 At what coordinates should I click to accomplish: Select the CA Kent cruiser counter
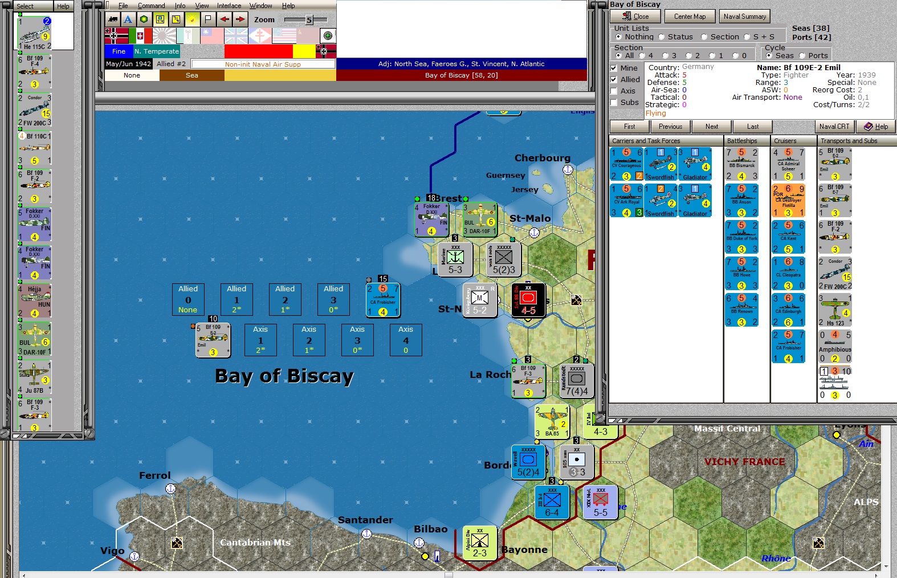(788, 237)
